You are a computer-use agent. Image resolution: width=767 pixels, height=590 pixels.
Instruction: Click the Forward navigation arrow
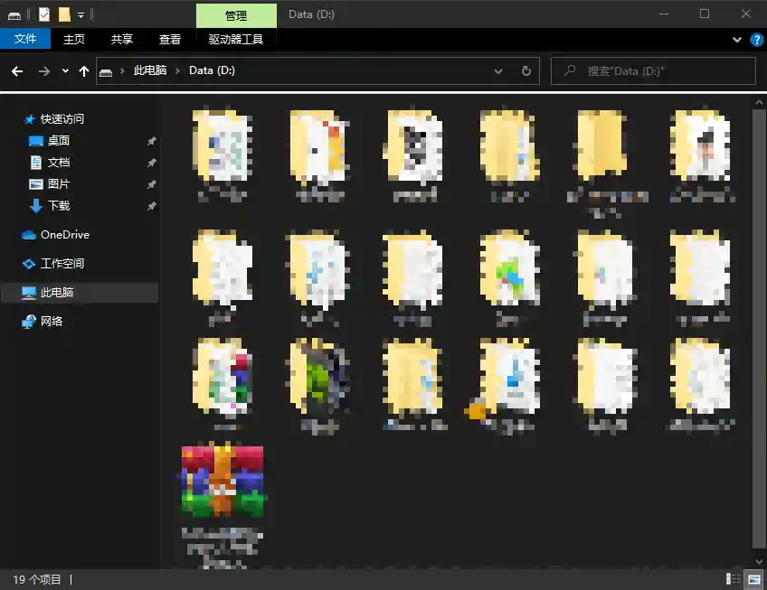pos(43,71)
